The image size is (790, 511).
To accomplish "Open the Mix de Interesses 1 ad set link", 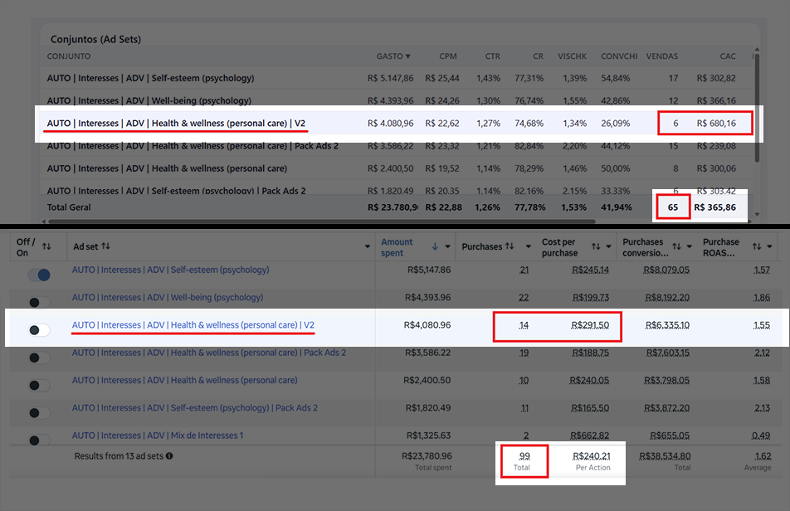I will (157, 436).
